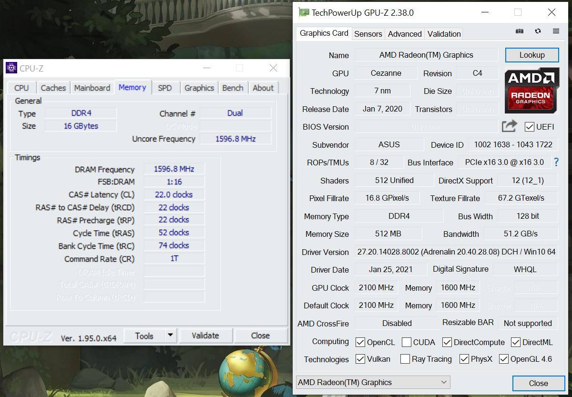The width and height of the screenshot is (572, 397).
Task: Expand the Tools dropdown arrow in CPU-Z
Action: tap(170, 336)
